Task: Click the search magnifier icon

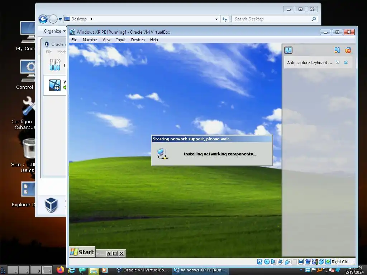Action: (x=314, y=19)
